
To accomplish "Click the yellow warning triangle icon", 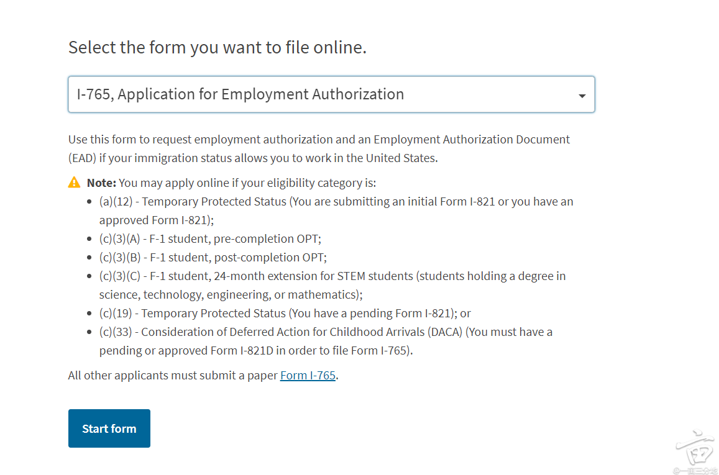I will 75,183.
